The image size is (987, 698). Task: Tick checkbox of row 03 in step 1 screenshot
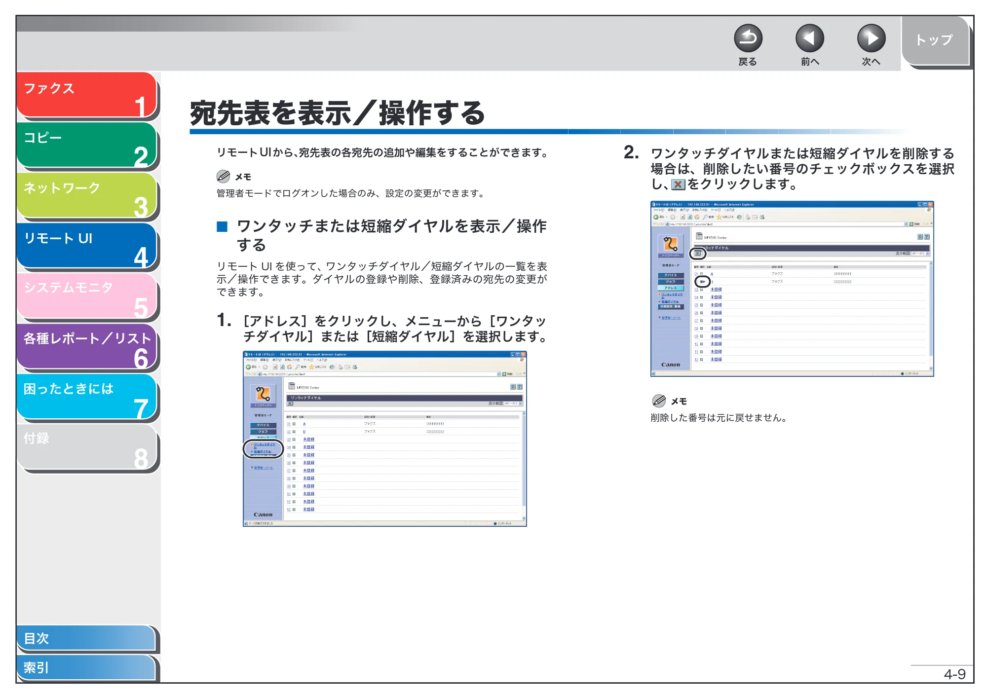(x=294, y=440)
